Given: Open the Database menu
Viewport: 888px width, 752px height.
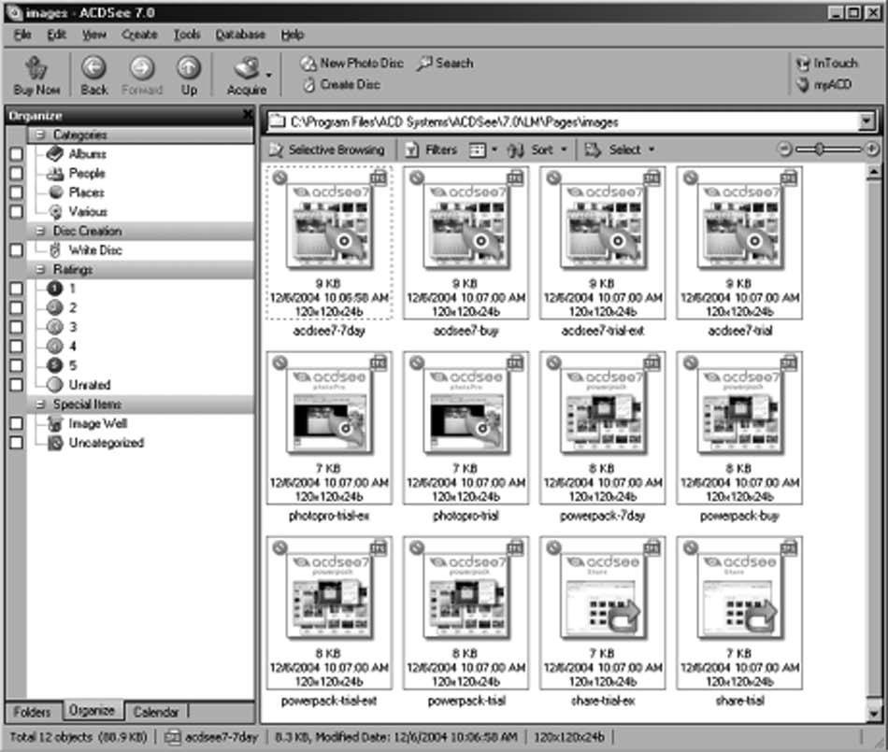Looking at the screenshot, I should point(240,35).
